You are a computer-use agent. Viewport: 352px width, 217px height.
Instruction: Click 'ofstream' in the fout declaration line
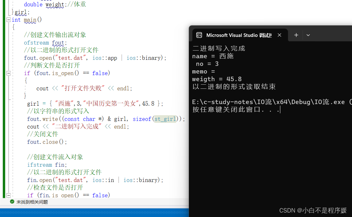pyautogui.click(x=36, y=43)
